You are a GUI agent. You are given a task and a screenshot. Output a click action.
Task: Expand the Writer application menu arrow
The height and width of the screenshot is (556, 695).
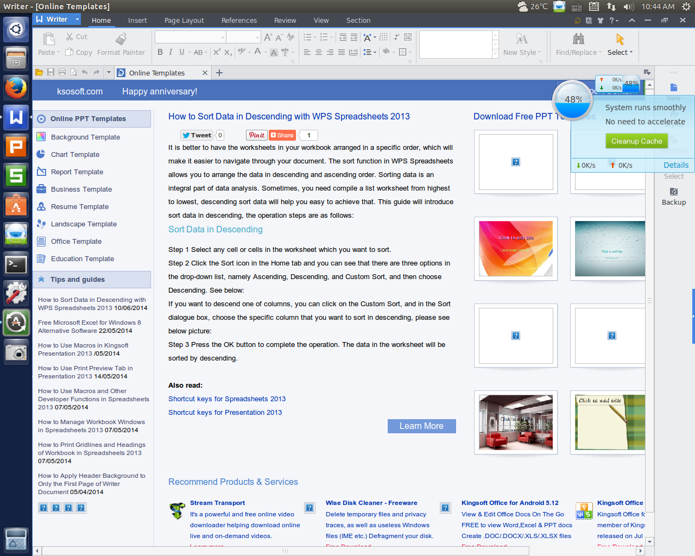click(x=77, y=19)
